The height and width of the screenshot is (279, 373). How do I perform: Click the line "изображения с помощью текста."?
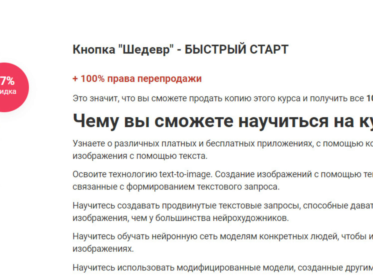[140, 156]
